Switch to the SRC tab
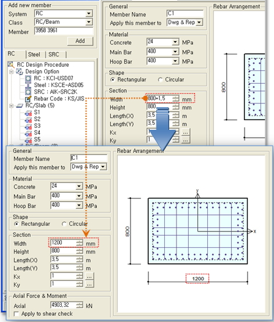The width and height of the screenshot is (274, 322). [x=54, y=54]
